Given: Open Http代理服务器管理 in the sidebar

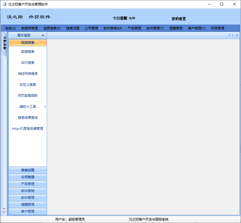Looking at the screenshot, I should pyautogui.click(x=28, y=129).
